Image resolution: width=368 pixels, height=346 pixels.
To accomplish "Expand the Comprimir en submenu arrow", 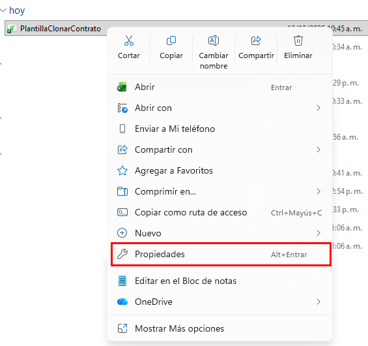I will (318, 191).
